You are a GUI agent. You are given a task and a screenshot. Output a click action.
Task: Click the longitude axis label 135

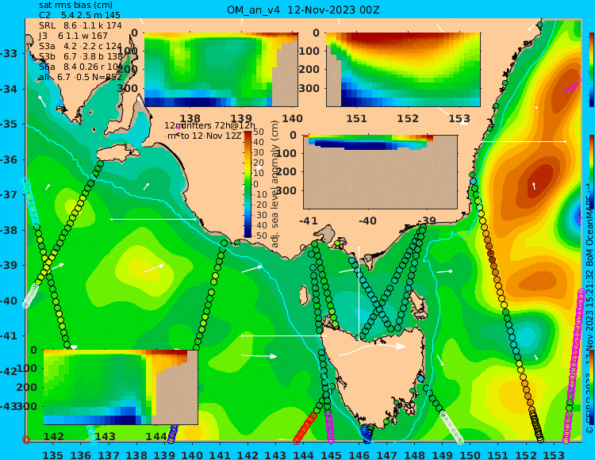click(x=52, y=454)
